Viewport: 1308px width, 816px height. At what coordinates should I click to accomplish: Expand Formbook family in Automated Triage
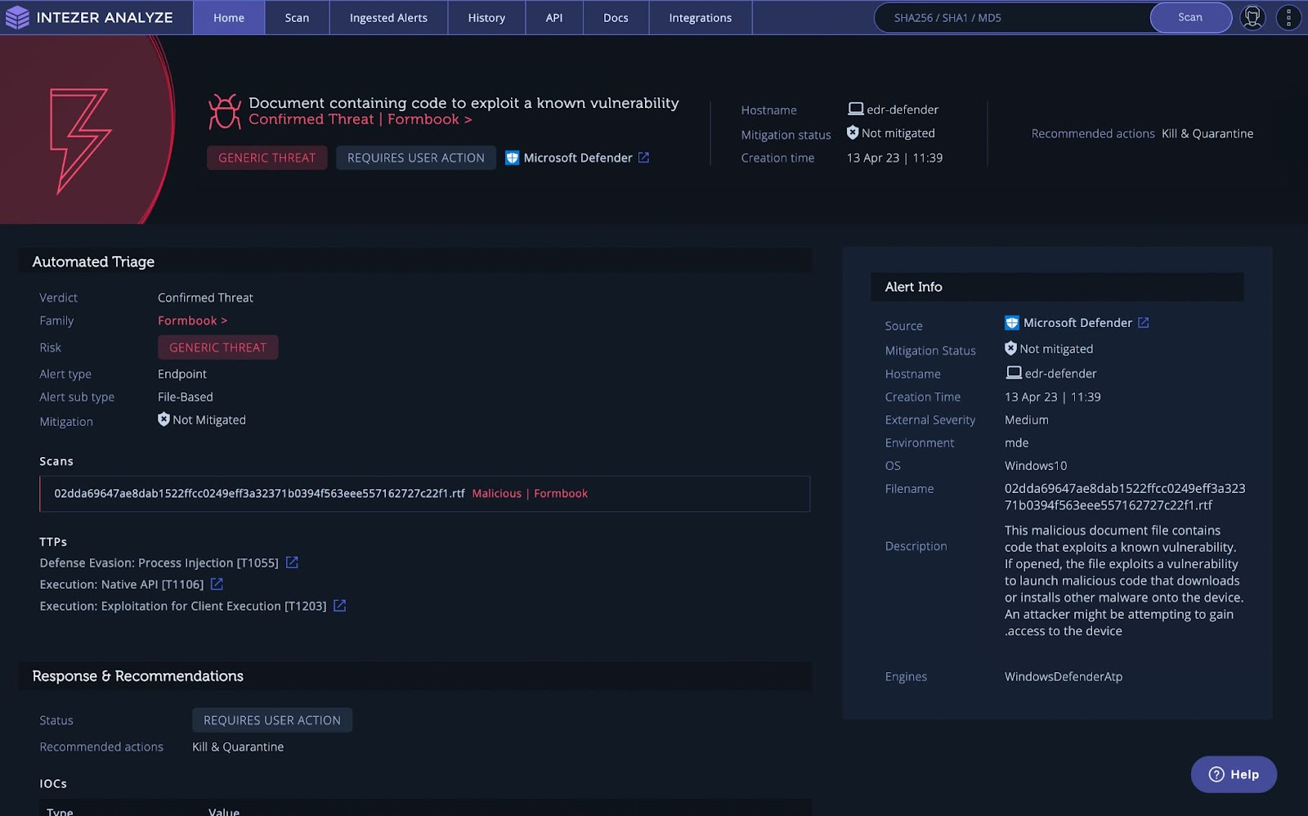pos(192,321)
